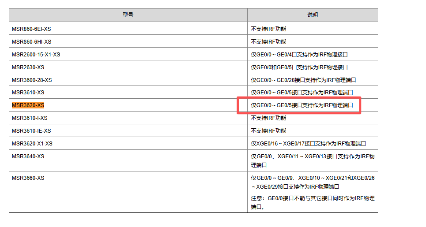The height and width of the screenshot is (227, 426).
Task: Select the MSR860-6EI-XS model cell
Action: click(128, 29)
